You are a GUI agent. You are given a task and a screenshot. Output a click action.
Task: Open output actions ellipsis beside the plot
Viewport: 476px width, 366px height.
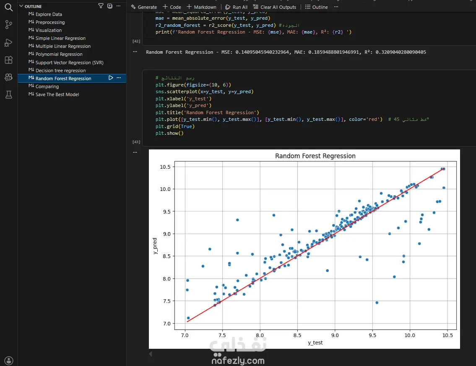[135, 152]
